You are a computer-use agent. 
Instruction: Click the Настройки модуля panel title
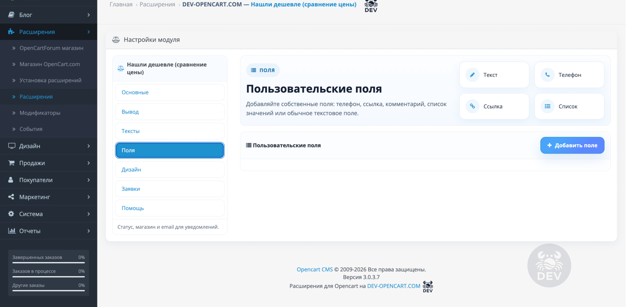click(x=152, y=40)
